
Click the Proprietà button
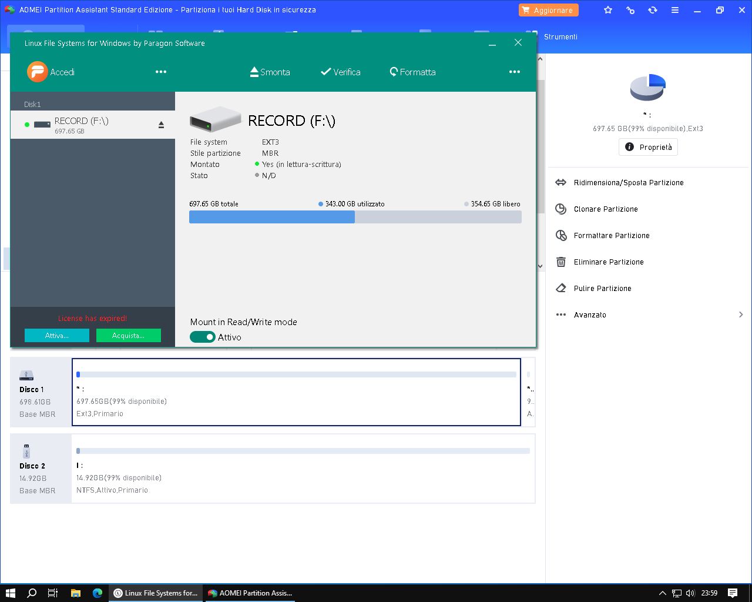648,147
